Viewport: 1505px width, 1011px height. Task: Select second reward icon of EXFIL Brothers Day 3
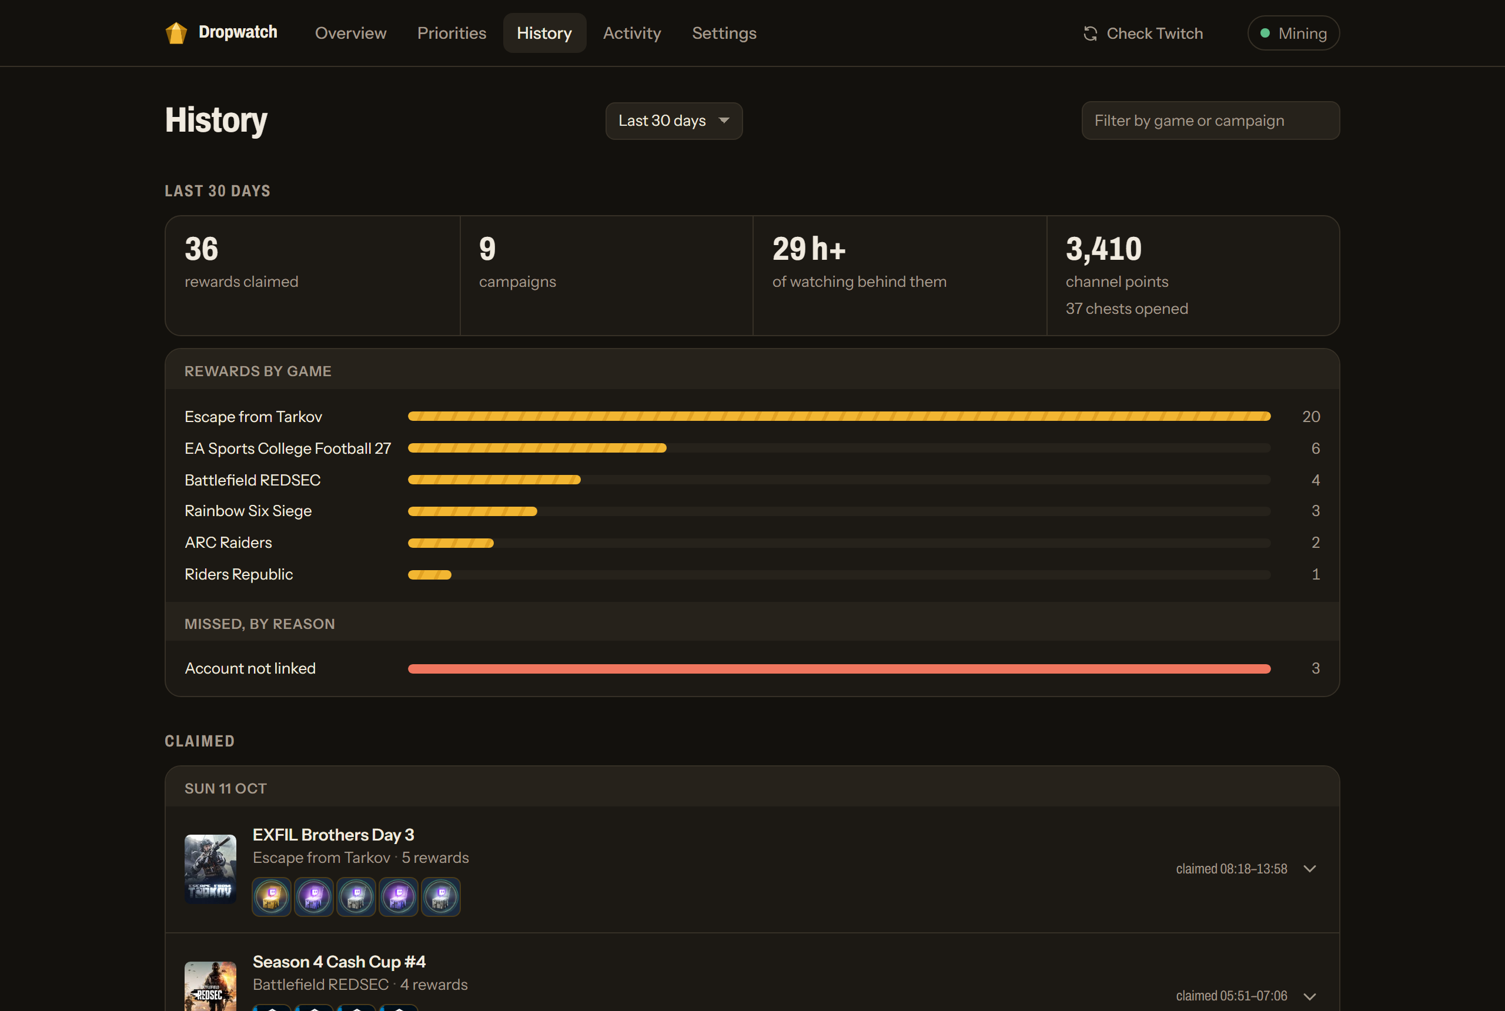(314, 896)
